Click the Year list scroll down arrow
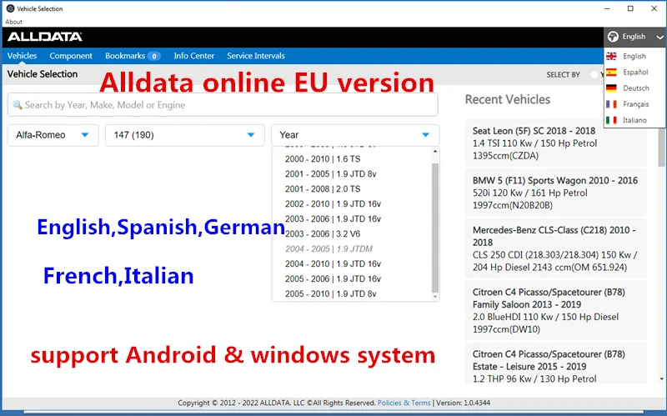Viewport: 667px width, 416px height. click(x=434, y=297)
